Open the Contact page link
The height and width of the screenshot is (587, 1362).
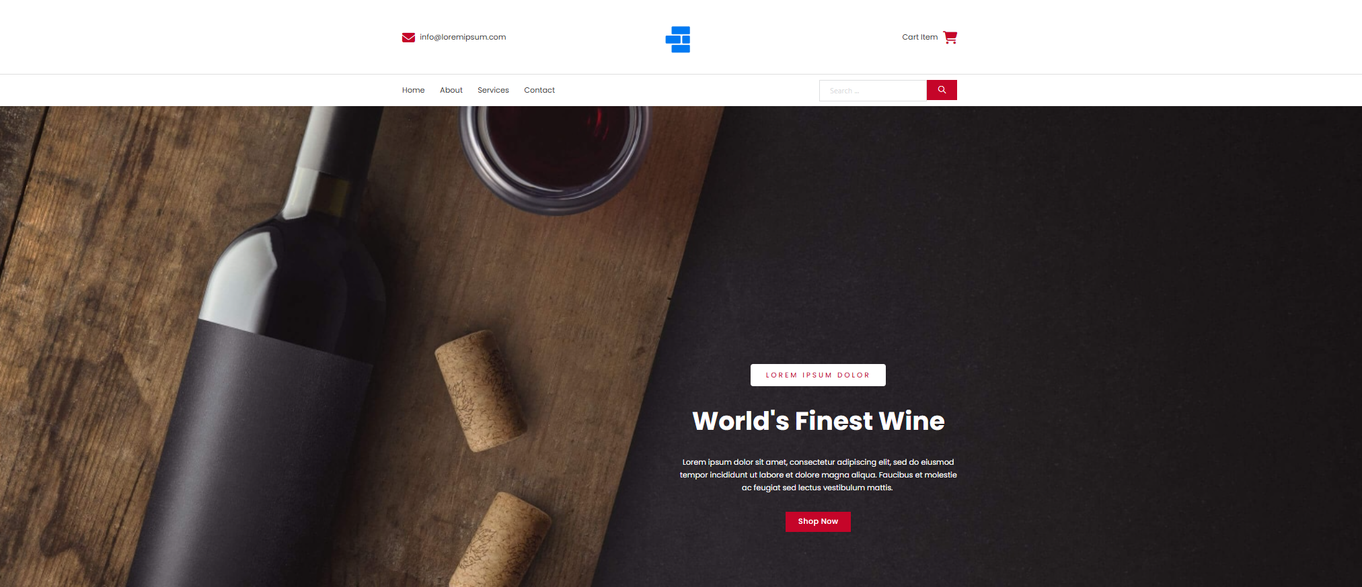pyautogui.click(x=539, y=90)
